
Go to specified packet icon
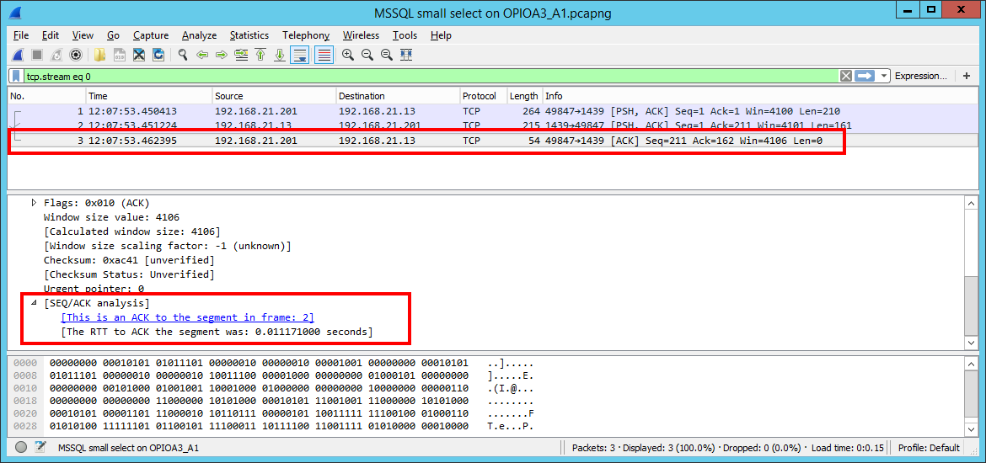[241, 55]
